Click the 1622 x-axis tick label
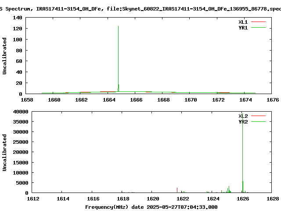The height and width of the screenshot is (211, 281). pyautogui.click(x=183, y=199)
